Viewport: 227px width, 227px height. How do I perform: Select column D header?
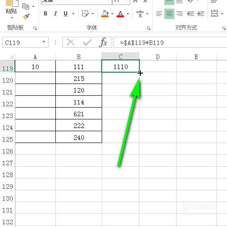coord(158,57)
